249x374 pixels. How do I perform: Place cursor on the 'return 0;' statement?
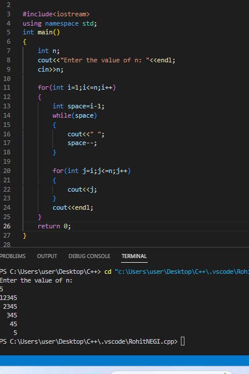[x=54, y=226]
